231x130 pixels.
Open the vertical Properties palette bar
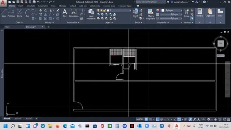(x=2, y=73)
